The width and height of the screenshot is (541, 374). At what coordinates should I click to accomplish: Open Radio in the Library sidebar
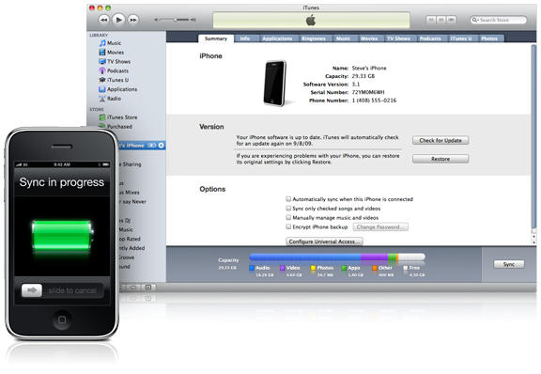tap(110, 99)
